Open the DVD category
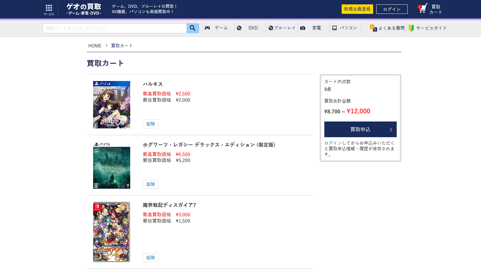The width and height of the screenshot is (481, 270). click(x=253, y=28)
